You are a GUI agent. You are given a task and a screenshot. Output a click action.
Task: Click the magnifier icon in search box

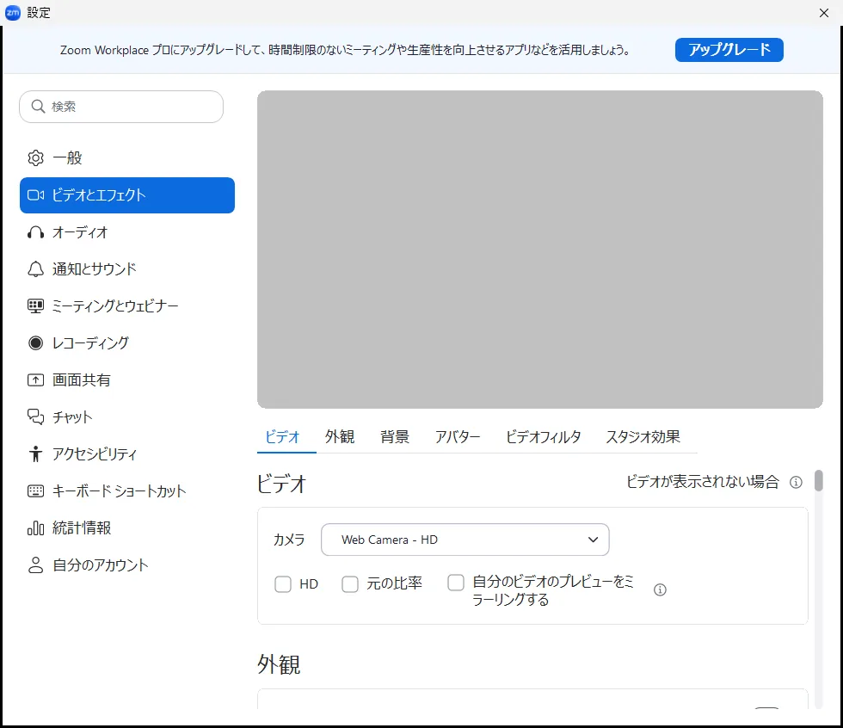point(38,107)
